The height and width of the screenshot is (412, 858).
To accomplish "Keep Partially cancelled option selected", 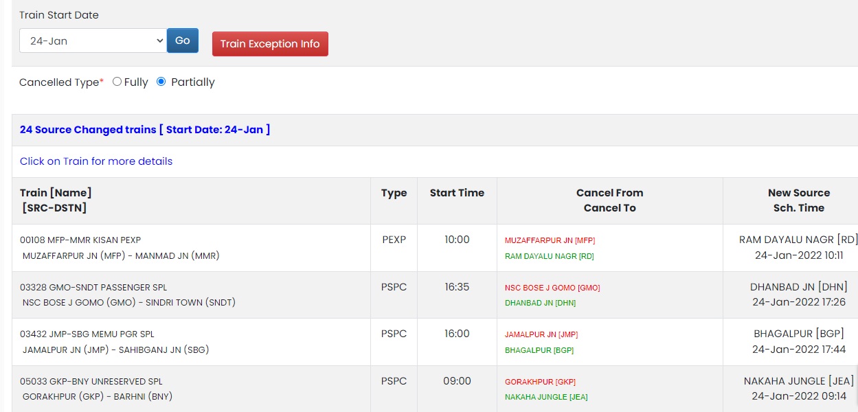I will [160, 82].
